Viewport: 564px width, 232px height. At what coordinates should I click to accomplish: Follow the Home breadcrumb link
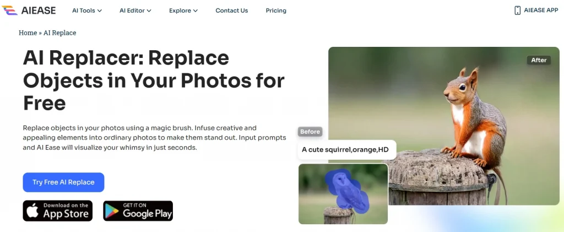[28, 33]
